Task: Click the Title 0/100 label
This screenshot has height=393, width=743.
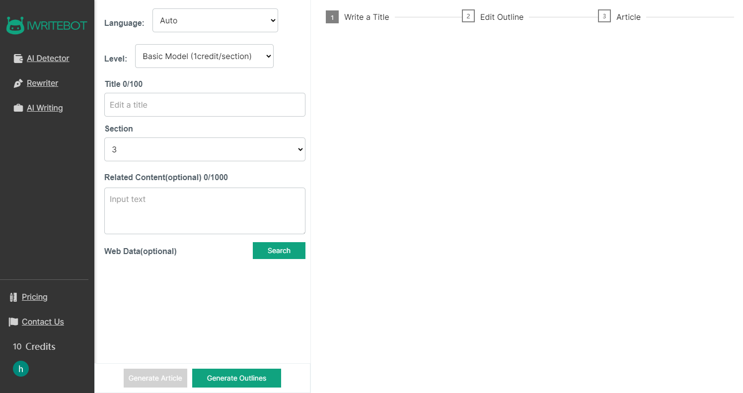Action: click(x=124, y=84)
